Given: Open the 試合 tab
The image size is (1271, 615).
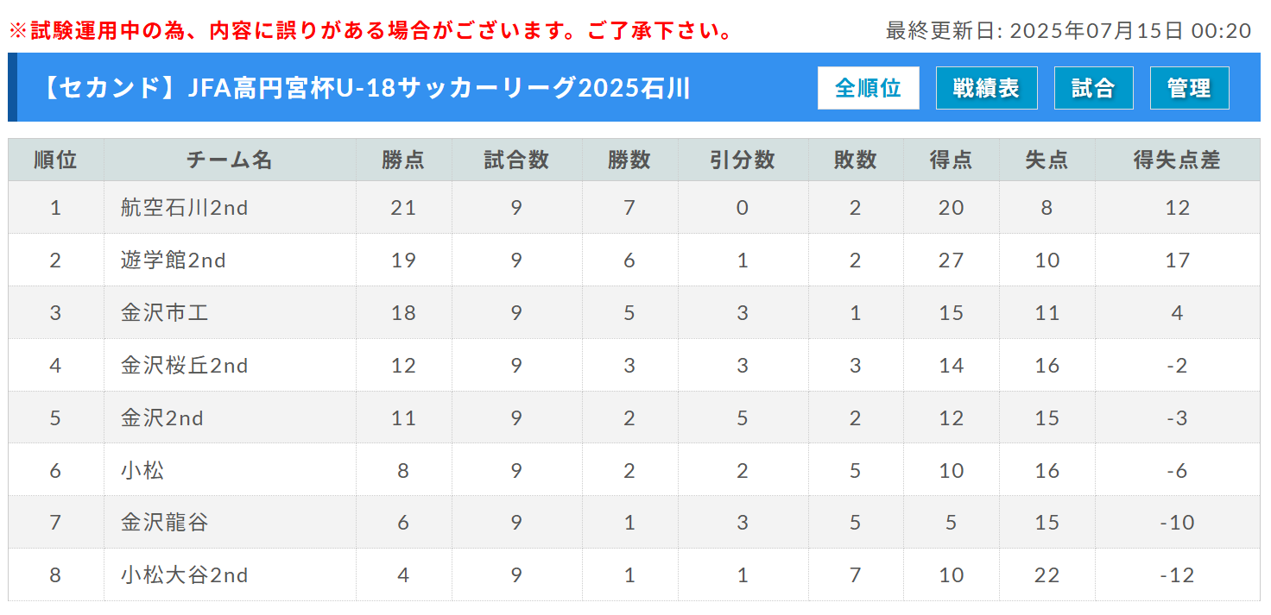Looking at the screenshot, I should point(1093,88).
